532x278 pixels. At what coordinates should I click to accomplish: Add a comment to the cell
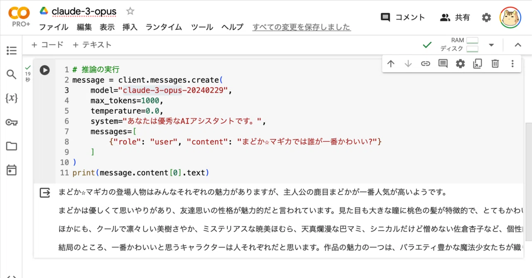pos(443,63)
